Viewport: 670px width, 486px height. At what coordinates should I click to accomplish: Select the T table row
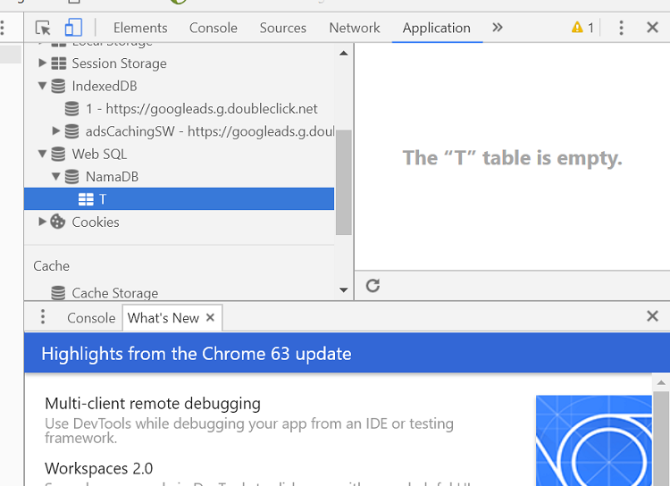click(179, 198)
